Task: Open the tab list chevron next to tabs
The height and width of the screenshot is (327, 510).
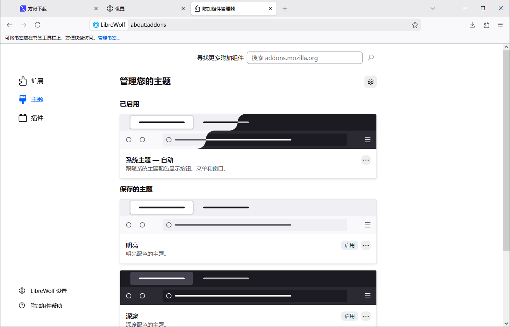Action: (433, 8)
